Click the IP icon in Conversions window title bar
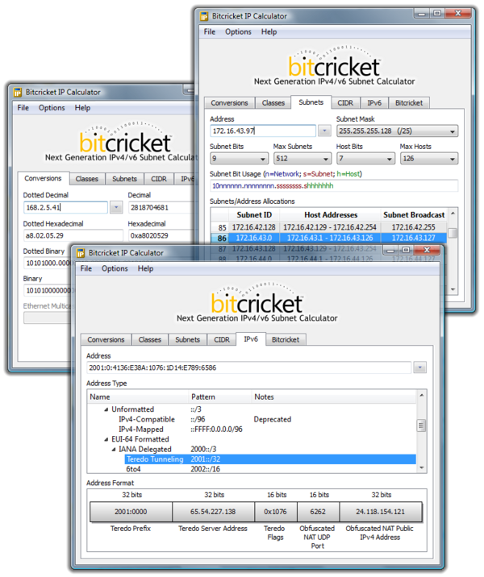The width and height of the screenshot is (484, 577). 17,92
